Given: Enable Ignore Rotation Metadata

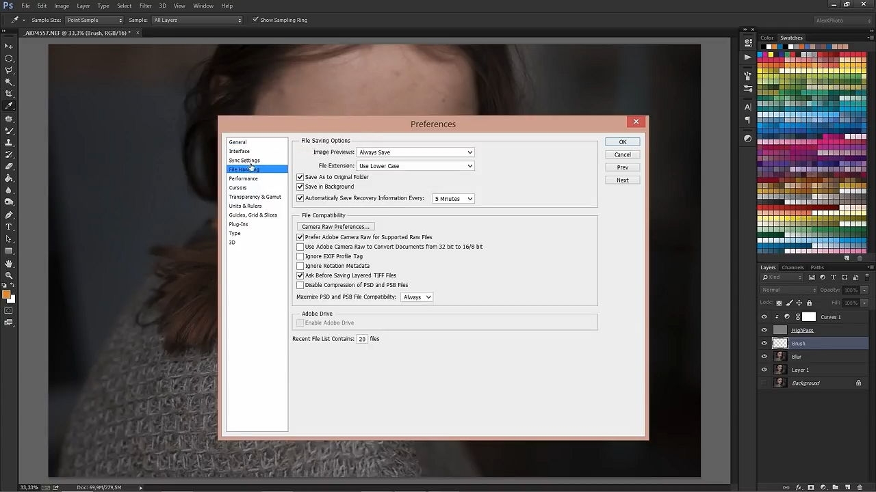Looking at the screenshot, I should (x=300, y=266).
